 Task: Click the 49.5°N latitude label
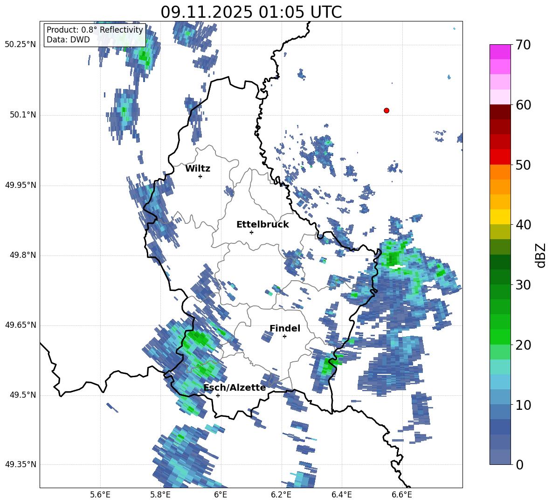point(22,395)
